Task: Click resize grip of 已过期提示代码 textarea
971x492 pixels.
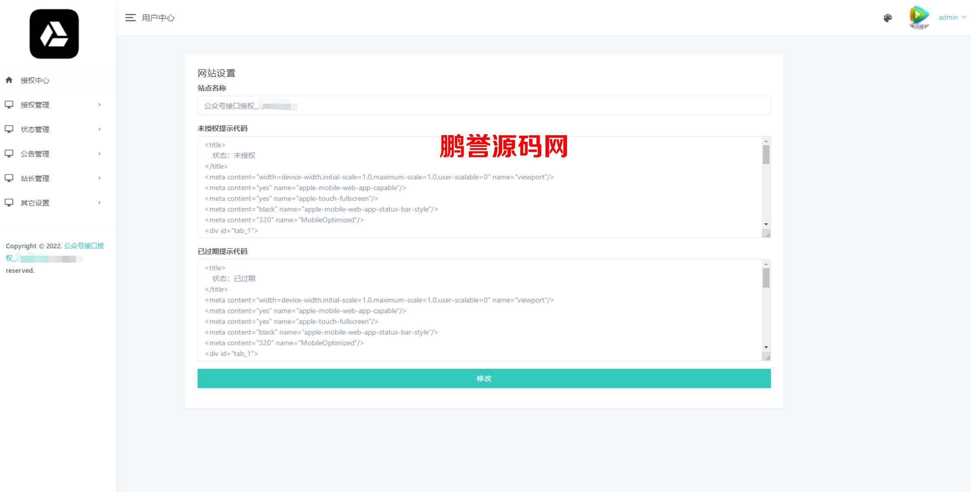Action: pos(767,357)
